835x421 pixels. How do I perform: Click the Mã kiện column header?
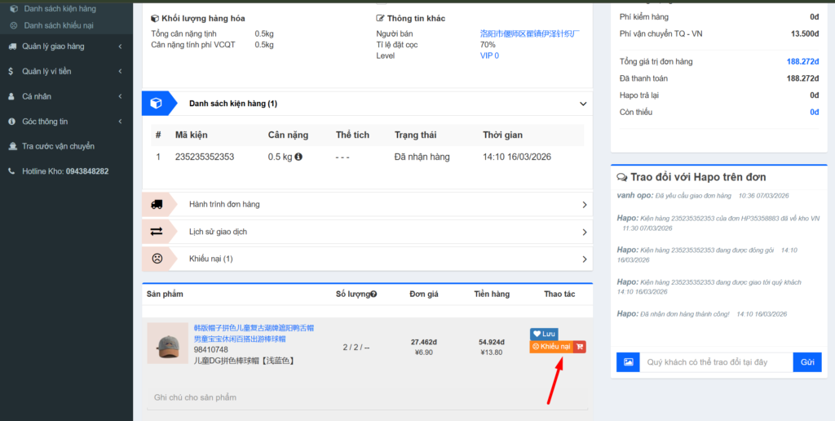(x=191, y=135)
